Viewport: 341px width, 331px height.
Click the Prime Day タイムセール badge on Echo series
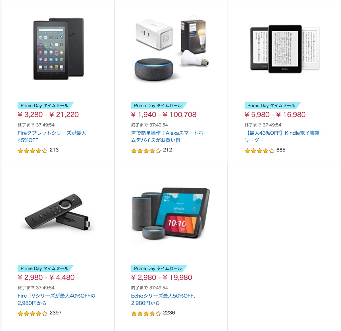pyautogui.click(x=159, y=268)
